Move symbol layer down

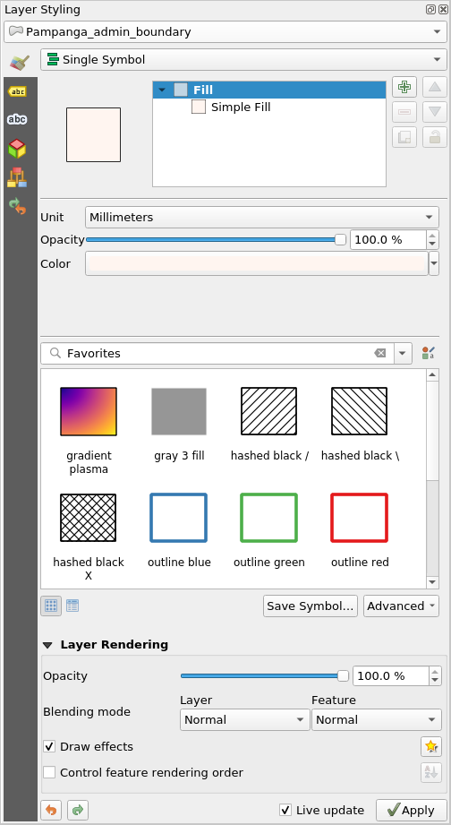pyautogui.click(x=435, y=112)
